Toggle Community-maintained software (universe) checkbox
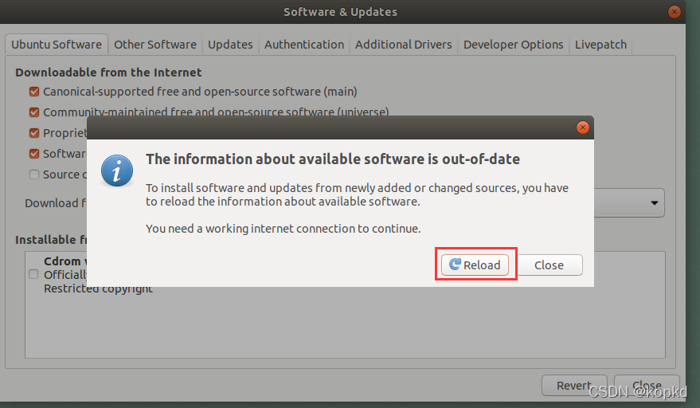This screenshot has width=700, height=408. click(x=34, y=112)
